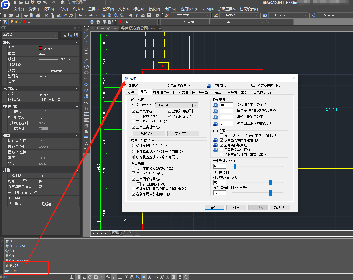
Task: Toggle grid display in the status bar
Action: coord(78,277)
